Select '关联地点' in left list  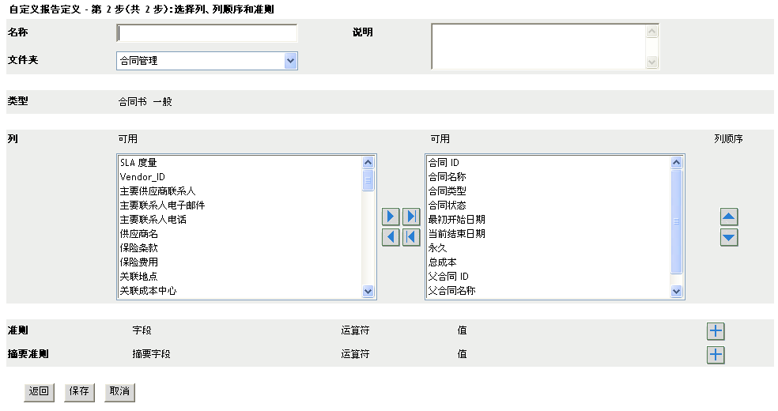point(240,276)
